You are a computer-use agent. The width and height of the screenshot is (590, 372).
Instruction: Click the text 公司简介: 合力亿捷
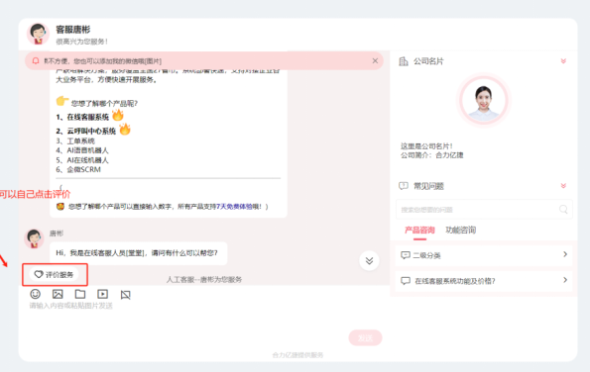[x=432, y=155]
